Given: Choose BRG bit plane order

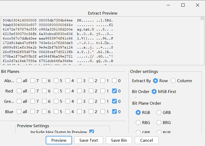Looking at the screenshot, I should (x=159, y=122).
